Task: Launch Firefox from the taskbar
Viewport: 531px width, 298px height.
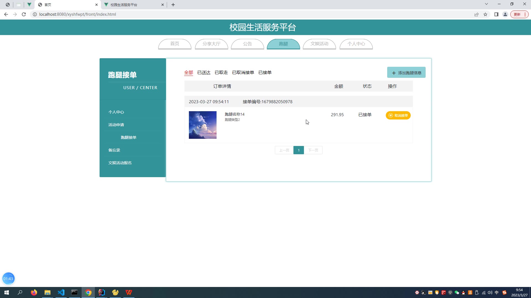Action: click(x=34, y=292)
